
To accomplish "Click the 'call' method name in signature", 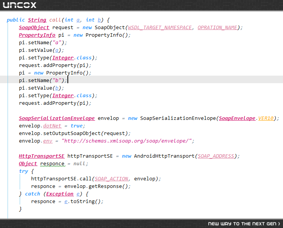I will tap(55, 20).
